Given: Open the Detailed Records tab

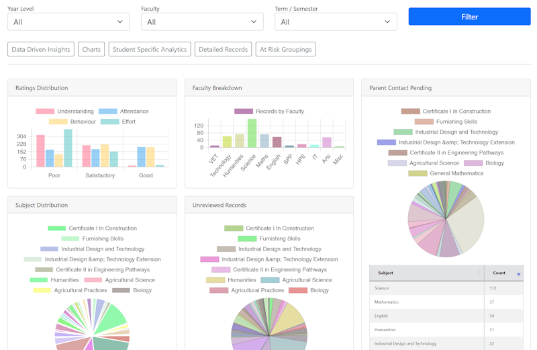Looking at the screenshot, I should click(x=223, y=50).
